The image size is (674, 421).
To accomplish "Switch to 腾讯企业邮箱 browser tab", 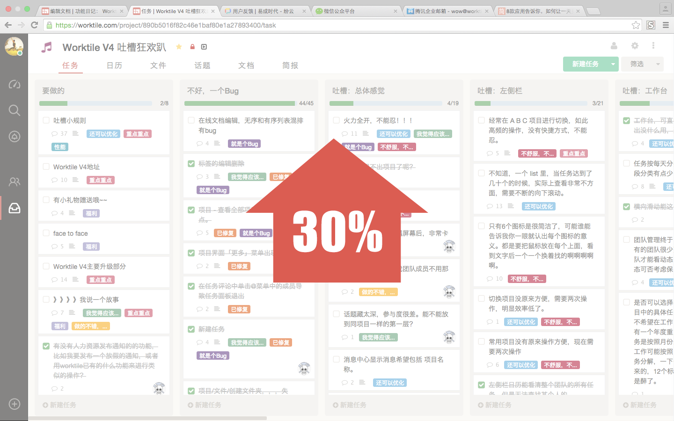I will pyautogui.click(x=447, y=11).
